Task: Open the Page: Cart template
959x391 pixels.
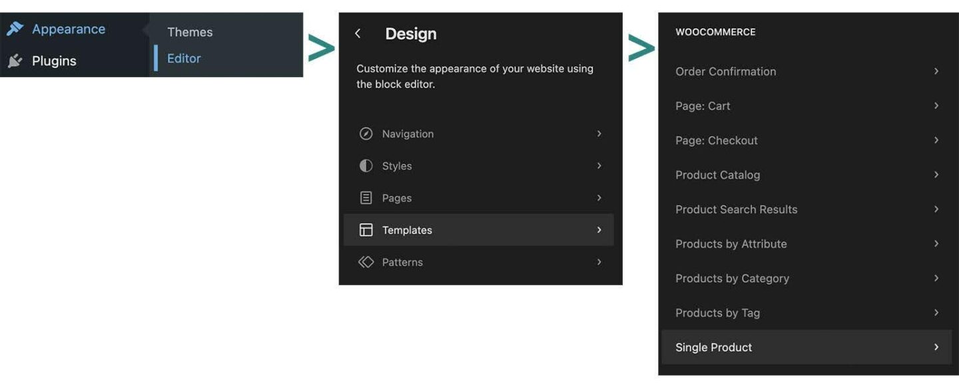Action: pos(703,106)
